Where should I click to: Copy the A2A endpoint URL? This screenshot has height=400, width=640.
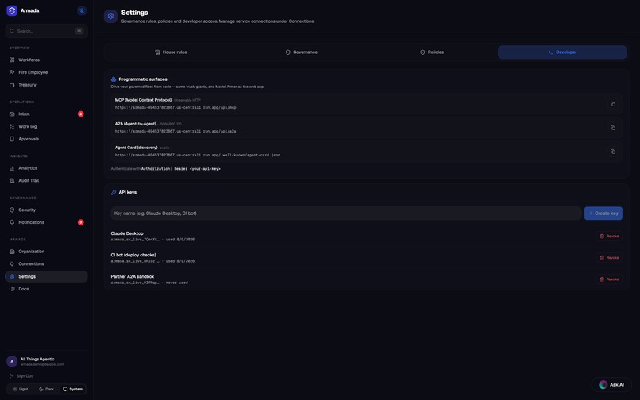click(x=613, y=128)
